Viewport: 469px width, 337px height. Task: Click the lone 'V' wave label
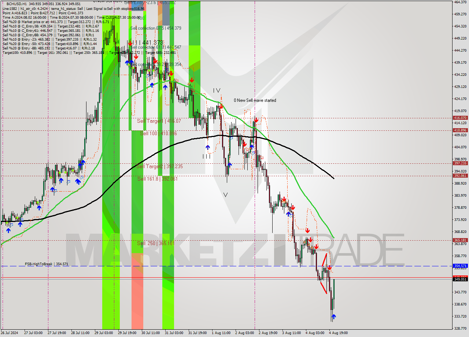(x=226, y=195)
